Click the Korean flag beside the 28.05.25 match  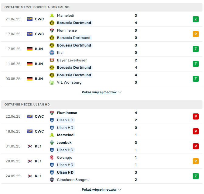click(30, 161)
